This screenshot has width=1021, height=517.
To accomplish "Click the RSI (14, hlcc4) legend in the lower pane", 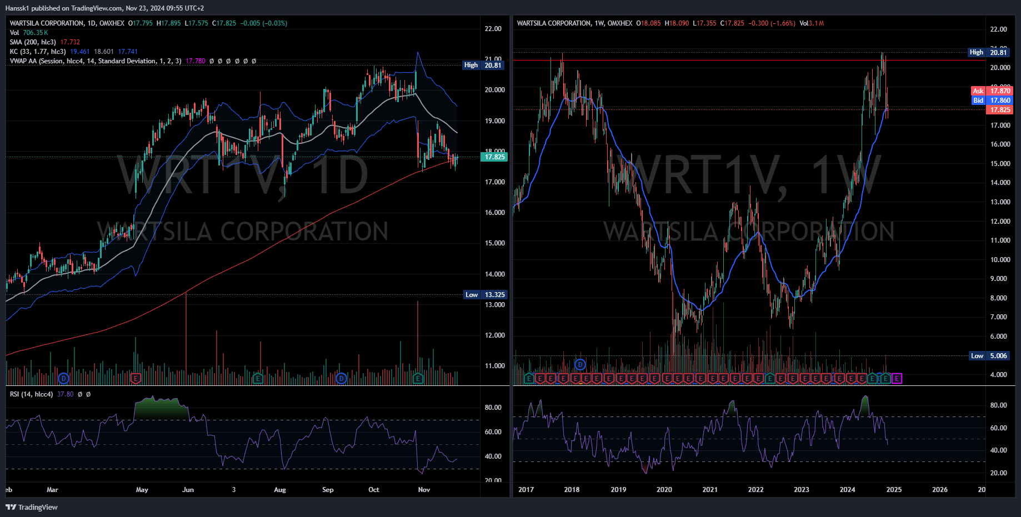I will 32,394.
